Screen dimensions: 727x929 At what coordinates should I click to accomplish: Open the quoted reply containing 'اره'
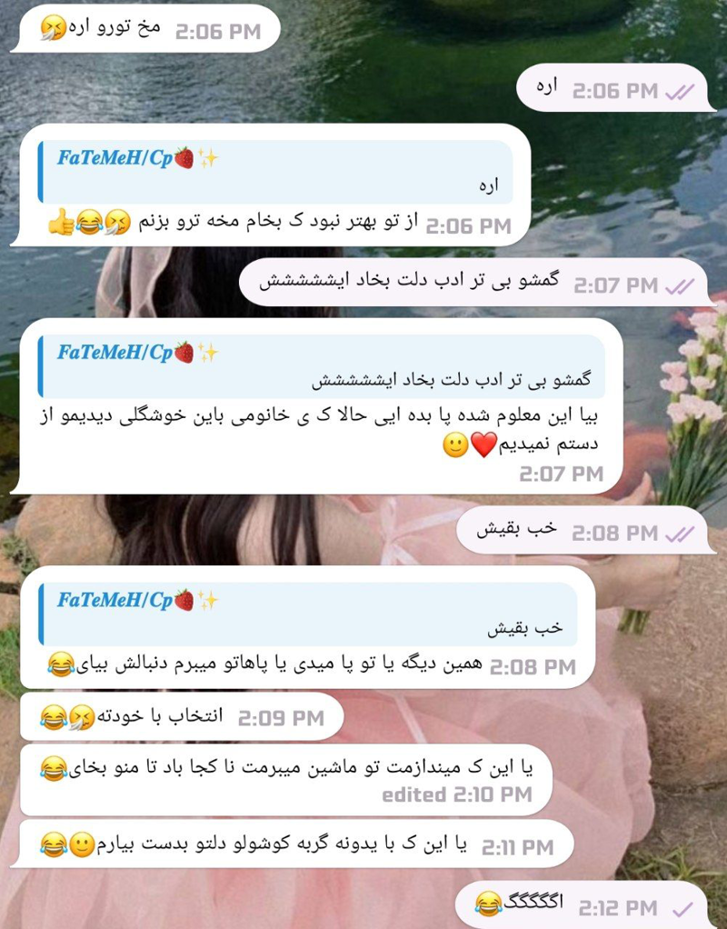click(276, 172)
